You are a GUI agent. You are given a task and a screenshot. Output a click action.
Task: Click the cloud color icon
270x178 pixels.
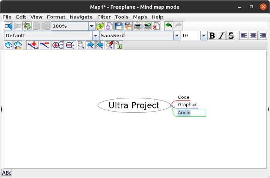18,45
